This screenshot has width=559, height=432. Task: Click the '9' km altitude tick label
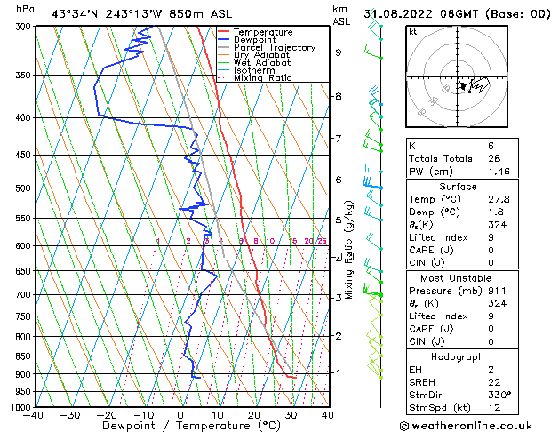click(x=339, y=52)
